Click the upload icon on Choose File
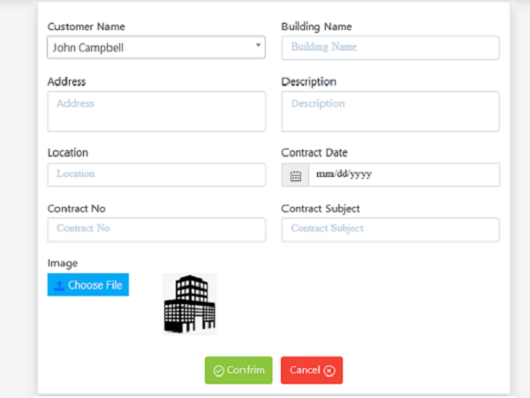Viewport: 530px width, 398px height. [59, 285]
